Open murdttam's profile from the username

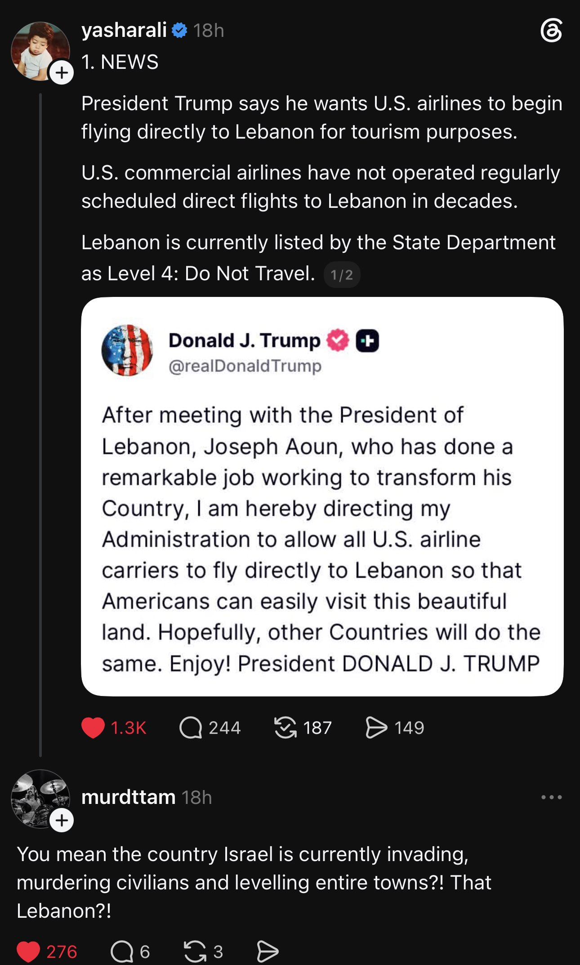(129, 797)
